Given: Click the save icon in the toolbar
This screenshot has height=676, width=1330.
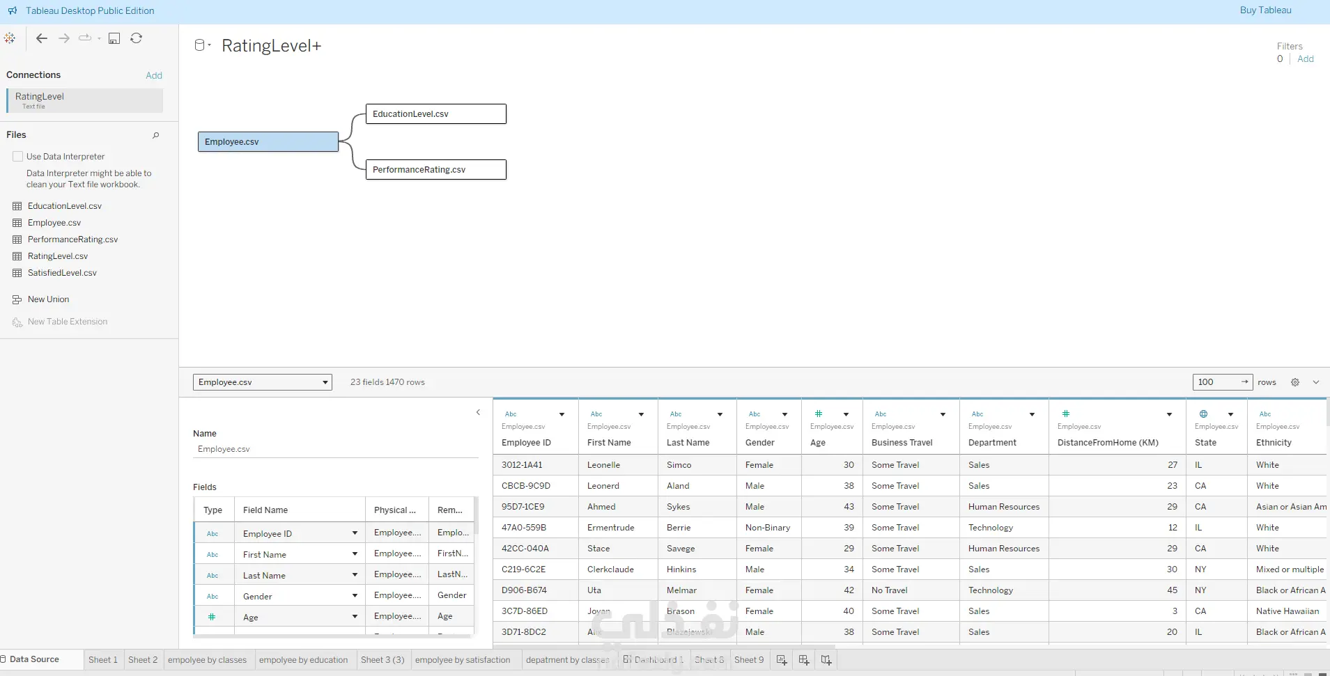Looking at the screenshot, I should click(114, 38).
